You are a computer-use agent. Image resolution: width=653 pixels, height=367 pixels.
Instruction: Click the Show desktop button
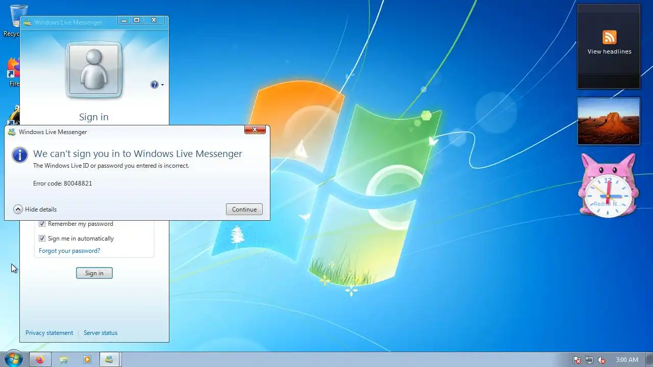point(649,360)
